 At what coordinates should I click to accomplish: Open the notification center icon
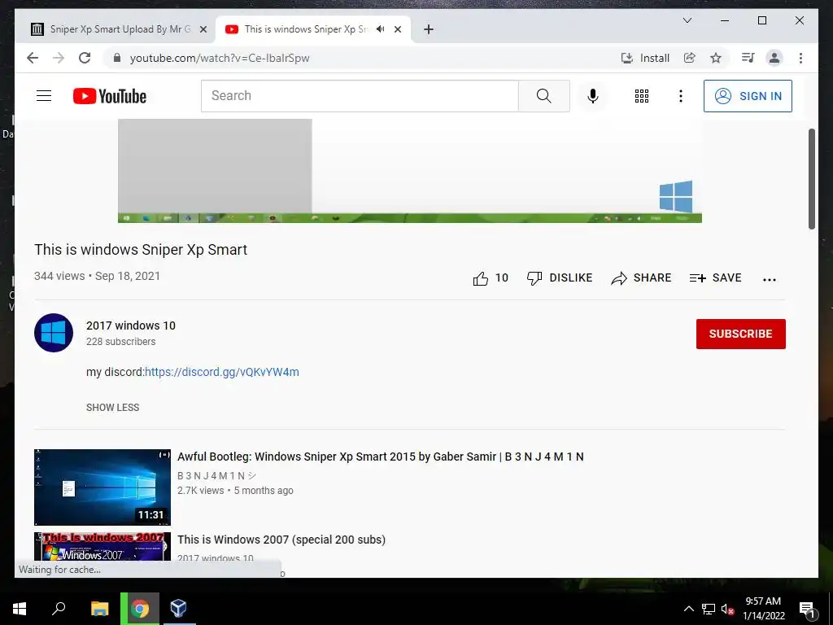(x=807, y=610)
